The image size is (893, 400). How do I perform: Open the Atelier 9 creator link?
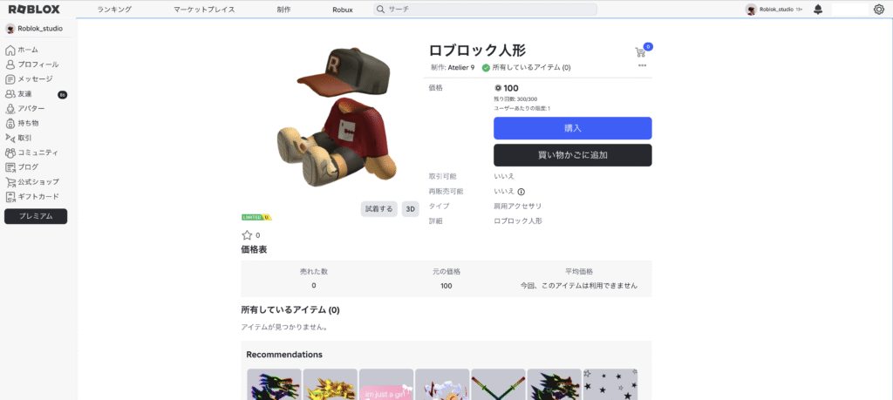(461, 68)
